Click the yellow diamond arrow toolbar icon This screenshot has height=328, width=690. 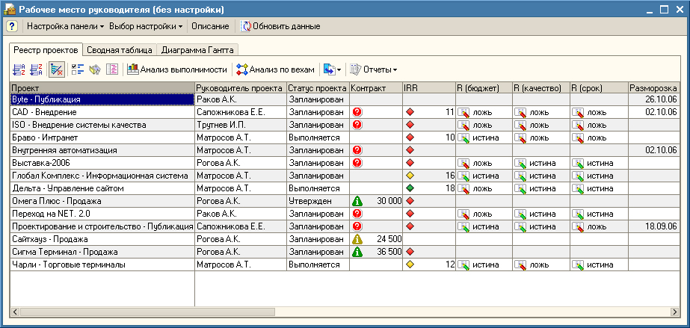pos(95,69)
